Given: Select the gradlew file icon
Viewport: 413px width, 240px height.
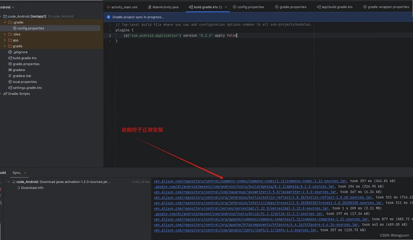Looking at the screenshot, I should coord(10,70).
